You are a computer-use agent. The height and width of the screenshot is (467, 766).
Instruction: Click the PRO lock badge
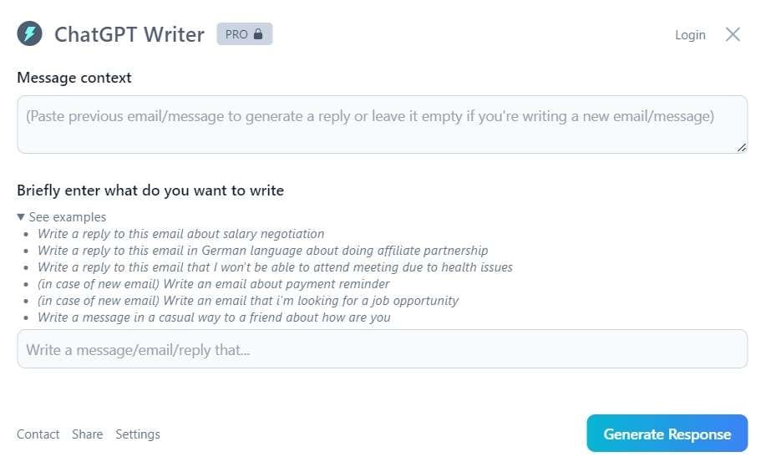tap(244, 34)
